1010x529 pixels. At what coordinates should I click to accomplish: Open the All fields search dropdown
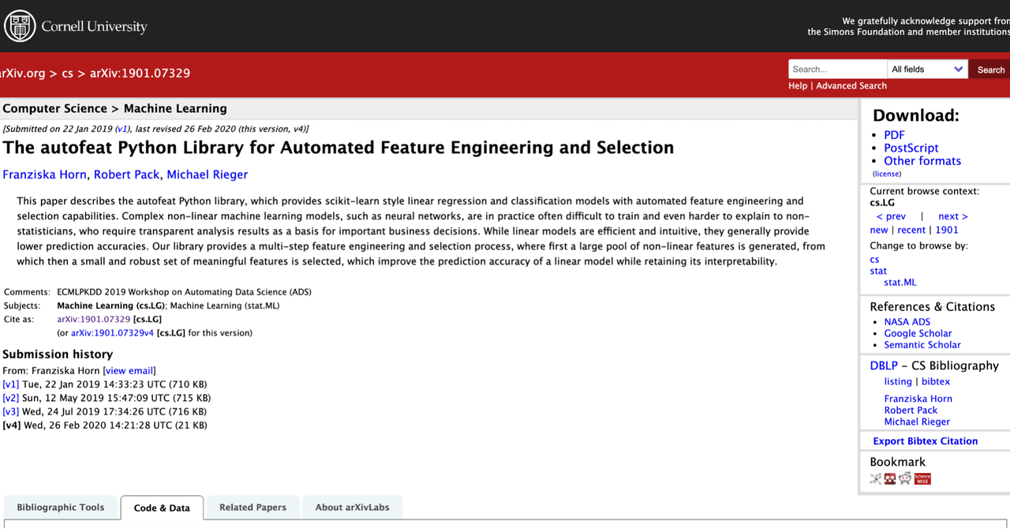(927, 69)
